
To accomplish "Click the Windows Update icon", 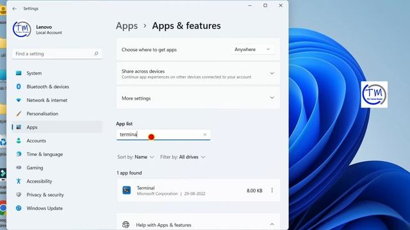I will (19, 208).
